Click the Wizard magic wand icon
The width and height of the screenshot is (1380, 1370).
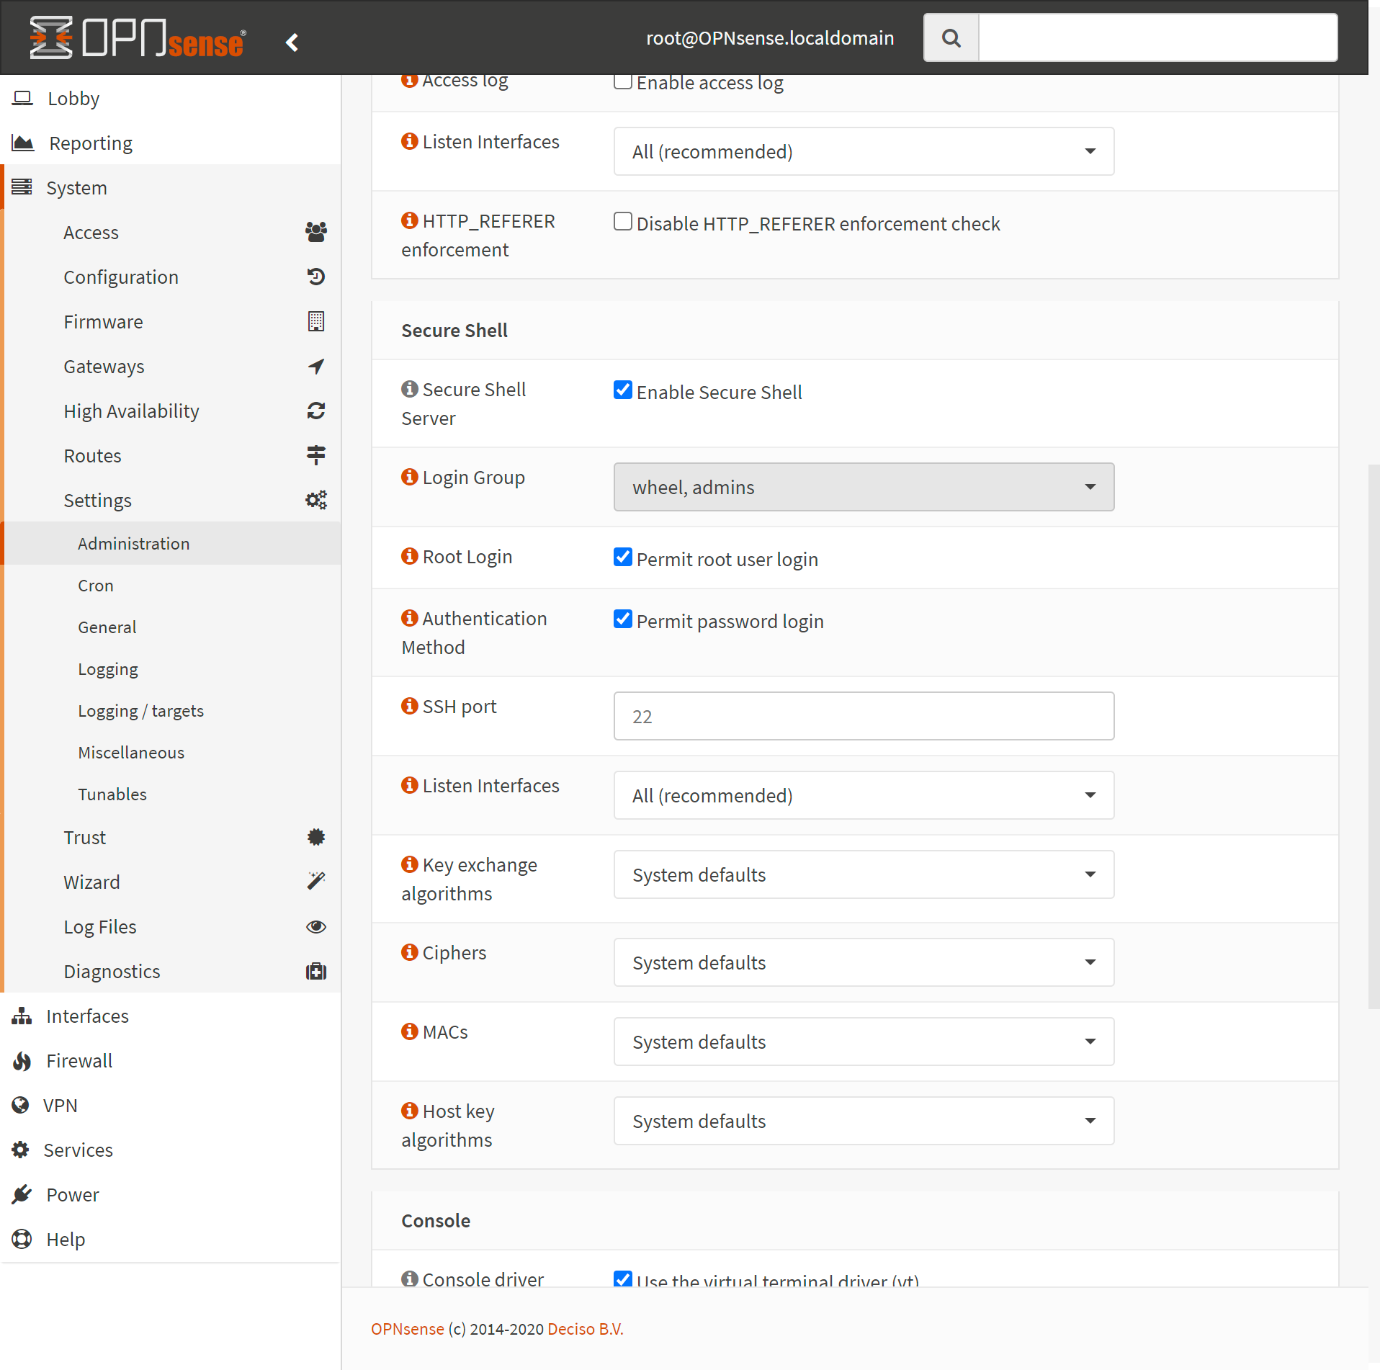(315, 882)
